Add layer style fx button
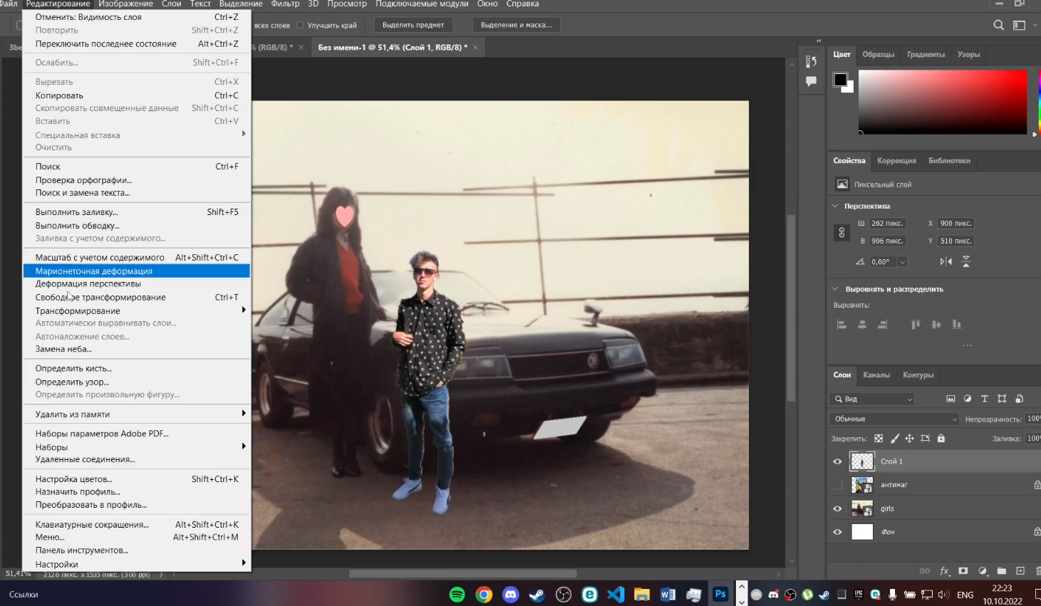 coord(945,571)
